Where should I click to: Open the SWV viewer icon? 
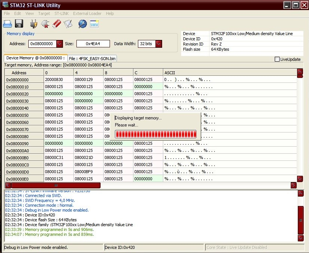pyautogui.click(x=94, y=24)
